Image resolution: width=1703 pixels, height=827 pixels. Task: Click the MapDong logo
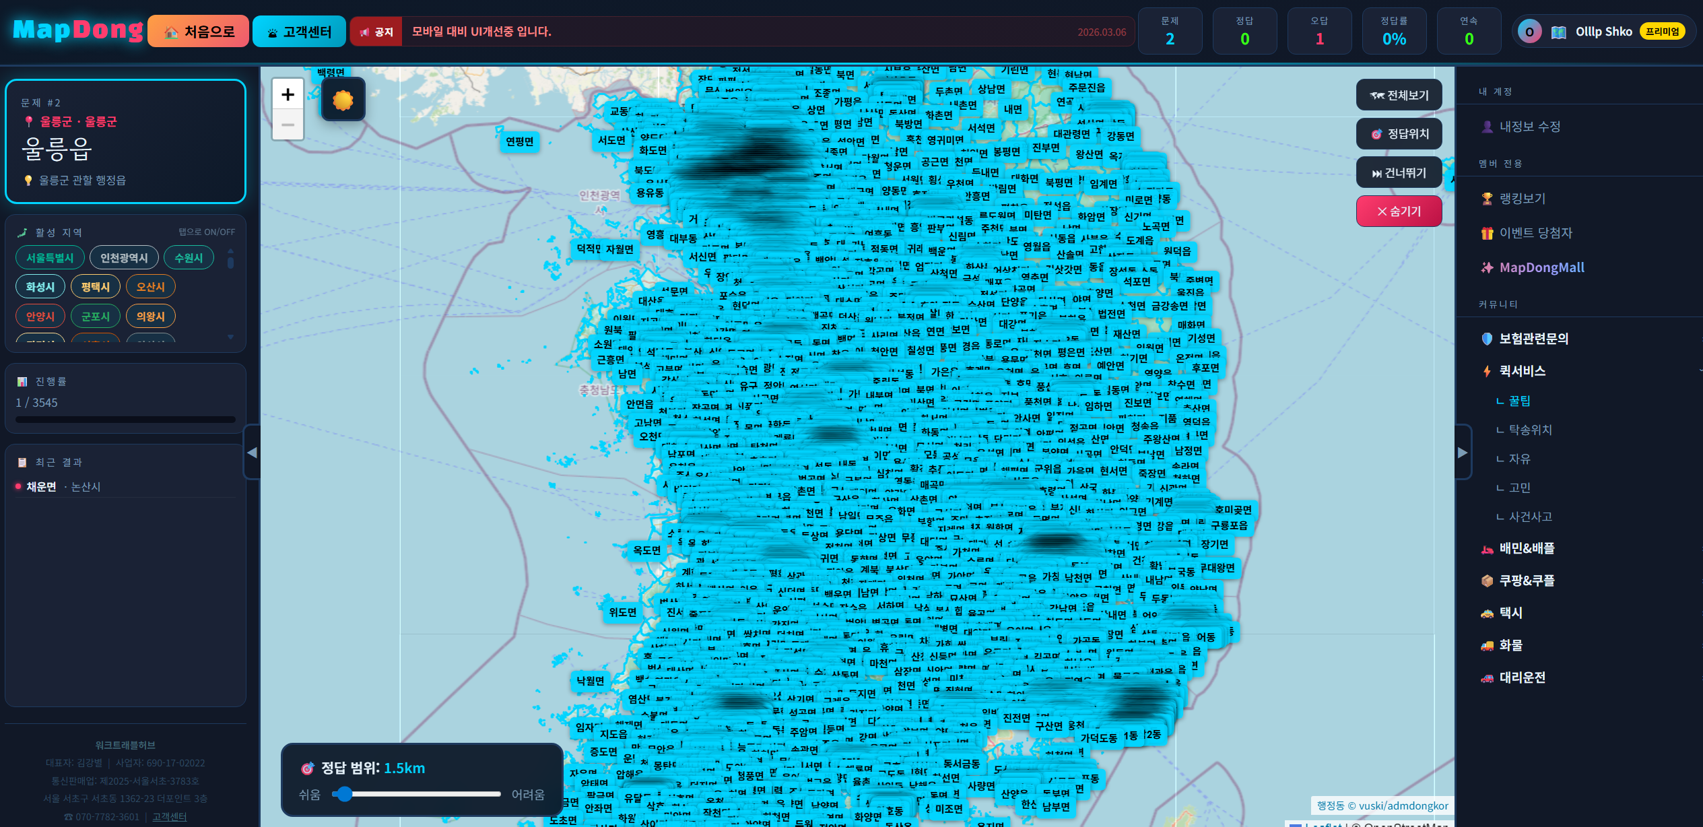point(77,30)
